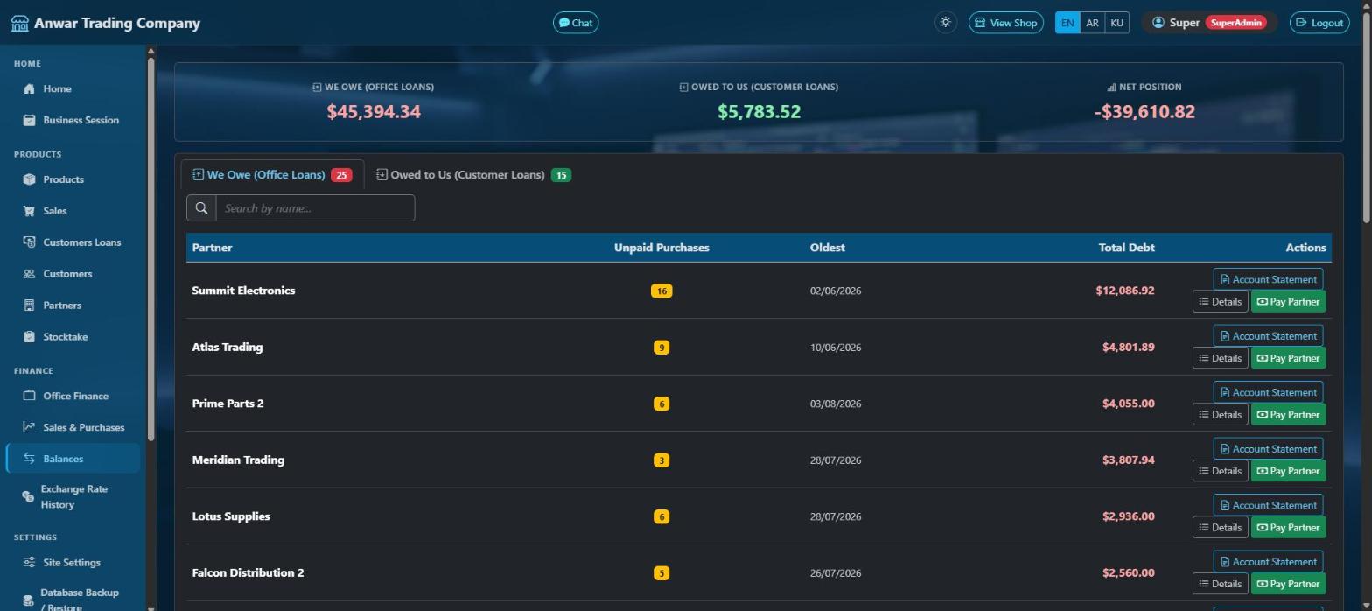This screenshot has height=611, width=1372.
Task: Click the magnifier icon beside search box
Action: tap(201, 208)
